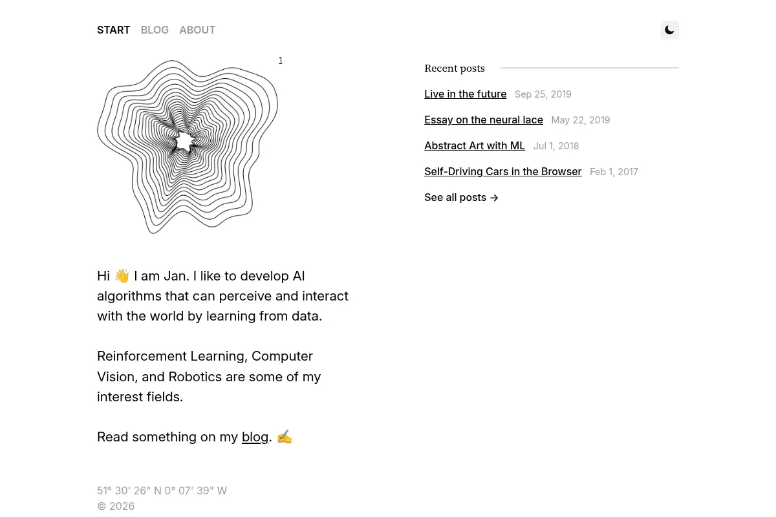Image resolution: width=776 pixels, height=517 pixels.
Task: Click the © 2026 copyright text
Action: tap(116, 506)
